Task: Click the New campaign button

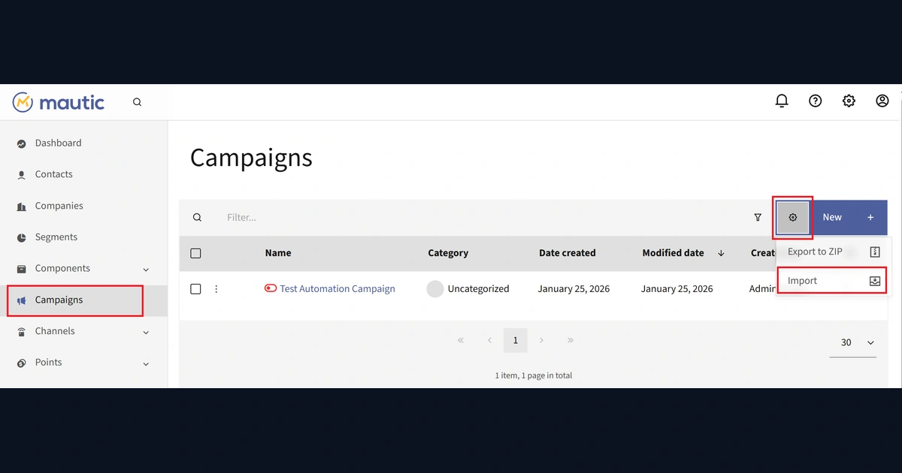Action: tap(850, 218)
